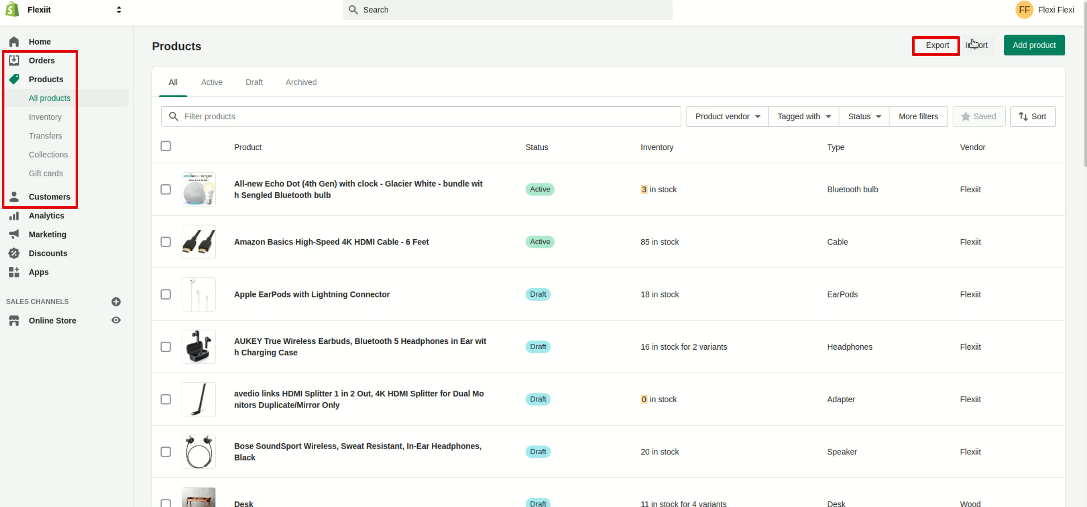Click into the Filter products field

coord(421,116)
